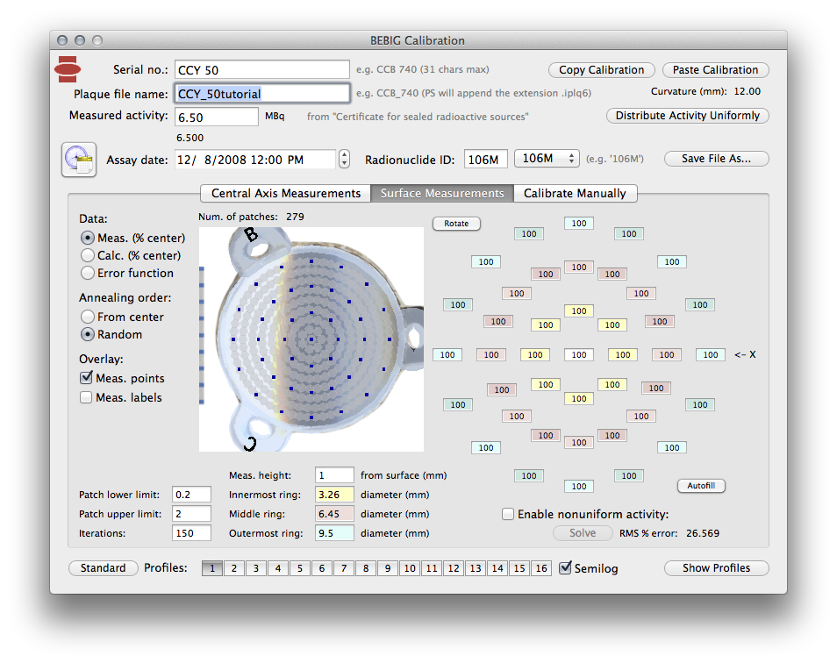Click the calendar clock icon beside Assay date
This screenshot has width=837, height=663.
79,160
